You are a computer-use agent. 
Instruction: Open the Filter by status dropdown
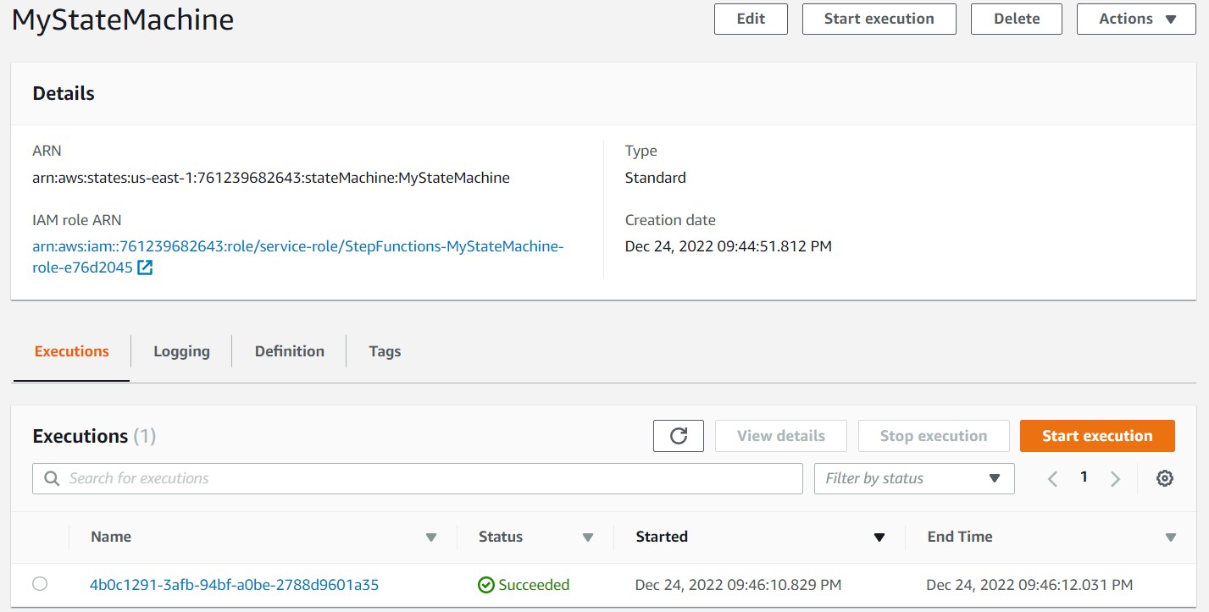(x=913, y=478)
